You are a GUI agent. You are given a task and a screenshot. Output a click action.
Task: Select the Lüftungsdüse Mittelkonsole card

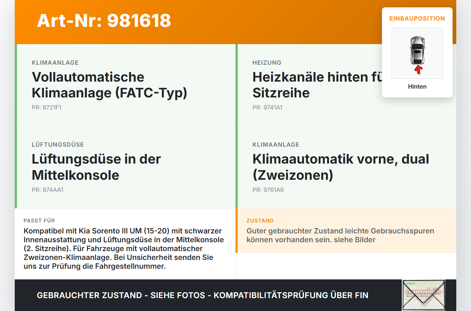pos(125,167)
